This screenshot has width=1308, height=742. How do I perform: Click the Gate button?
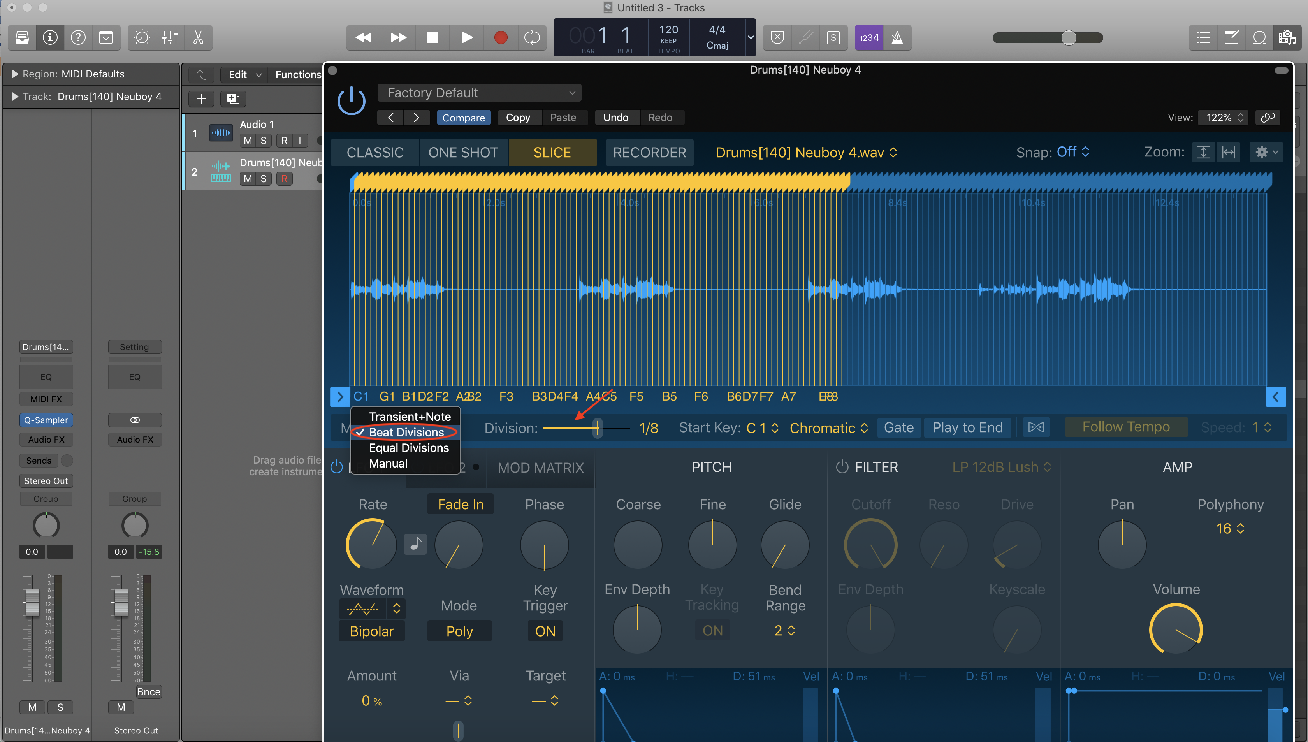pyautogui.click(x=898, y=427)
